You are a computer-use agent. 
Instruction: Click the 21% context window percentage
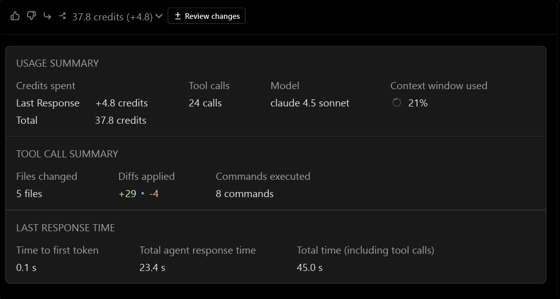417,103
